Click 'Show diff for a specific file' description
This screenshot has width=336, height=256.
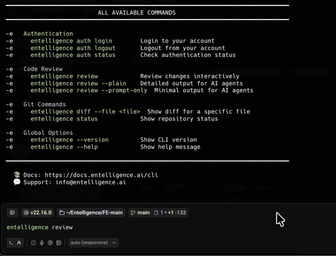click(x=199, y=112)
